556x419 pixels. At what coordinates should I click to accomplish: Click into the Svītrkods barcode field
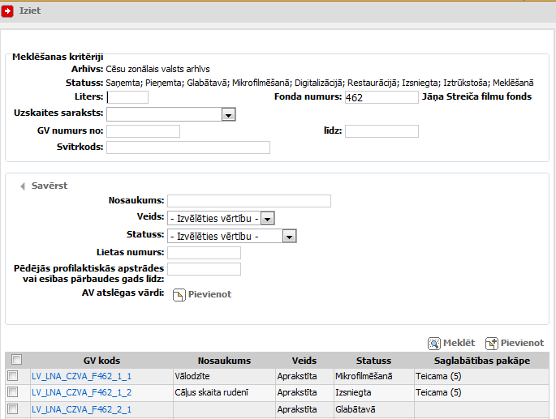187,148
